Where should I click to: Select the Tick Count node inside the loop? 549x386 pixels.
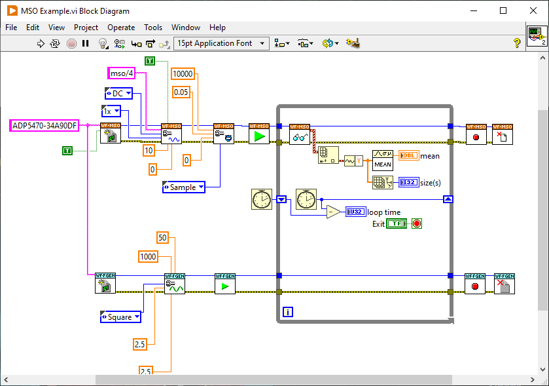coord(306,199)
